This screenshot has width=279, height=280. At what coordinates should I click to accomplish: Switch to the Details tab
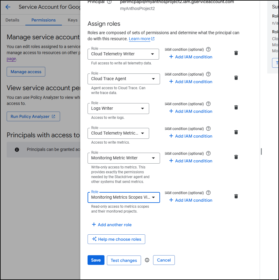pyautogui.click(x=12, y=20)
